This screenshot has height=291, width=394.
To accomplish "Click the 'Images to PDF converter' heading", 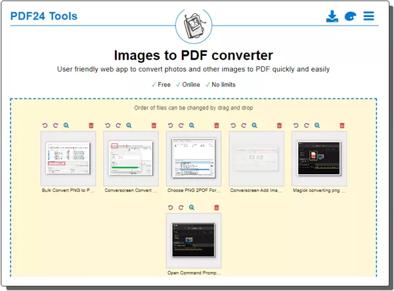I will pyautogui.click(x=194, y=55).
